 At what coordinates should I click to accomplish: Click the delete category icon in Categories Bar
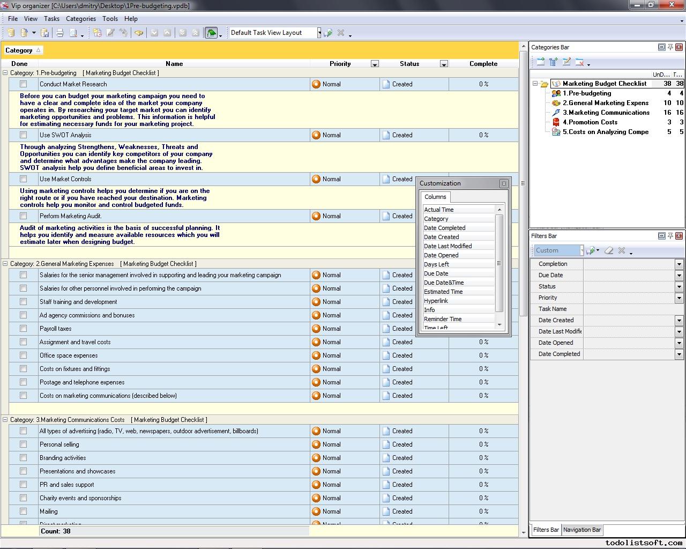tap(579, 62)
